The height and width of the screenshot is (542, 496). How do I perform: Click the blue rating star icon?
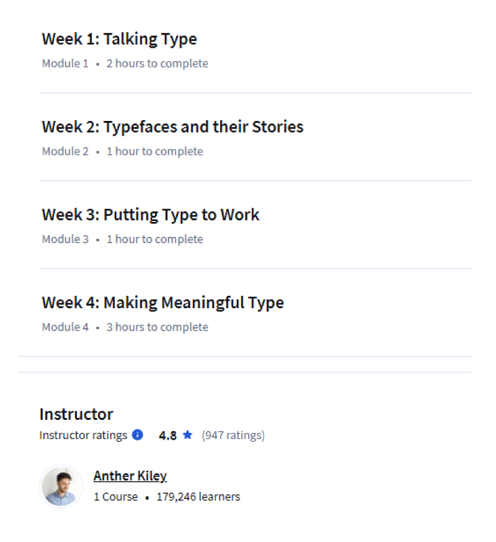(x=188, y=435)
